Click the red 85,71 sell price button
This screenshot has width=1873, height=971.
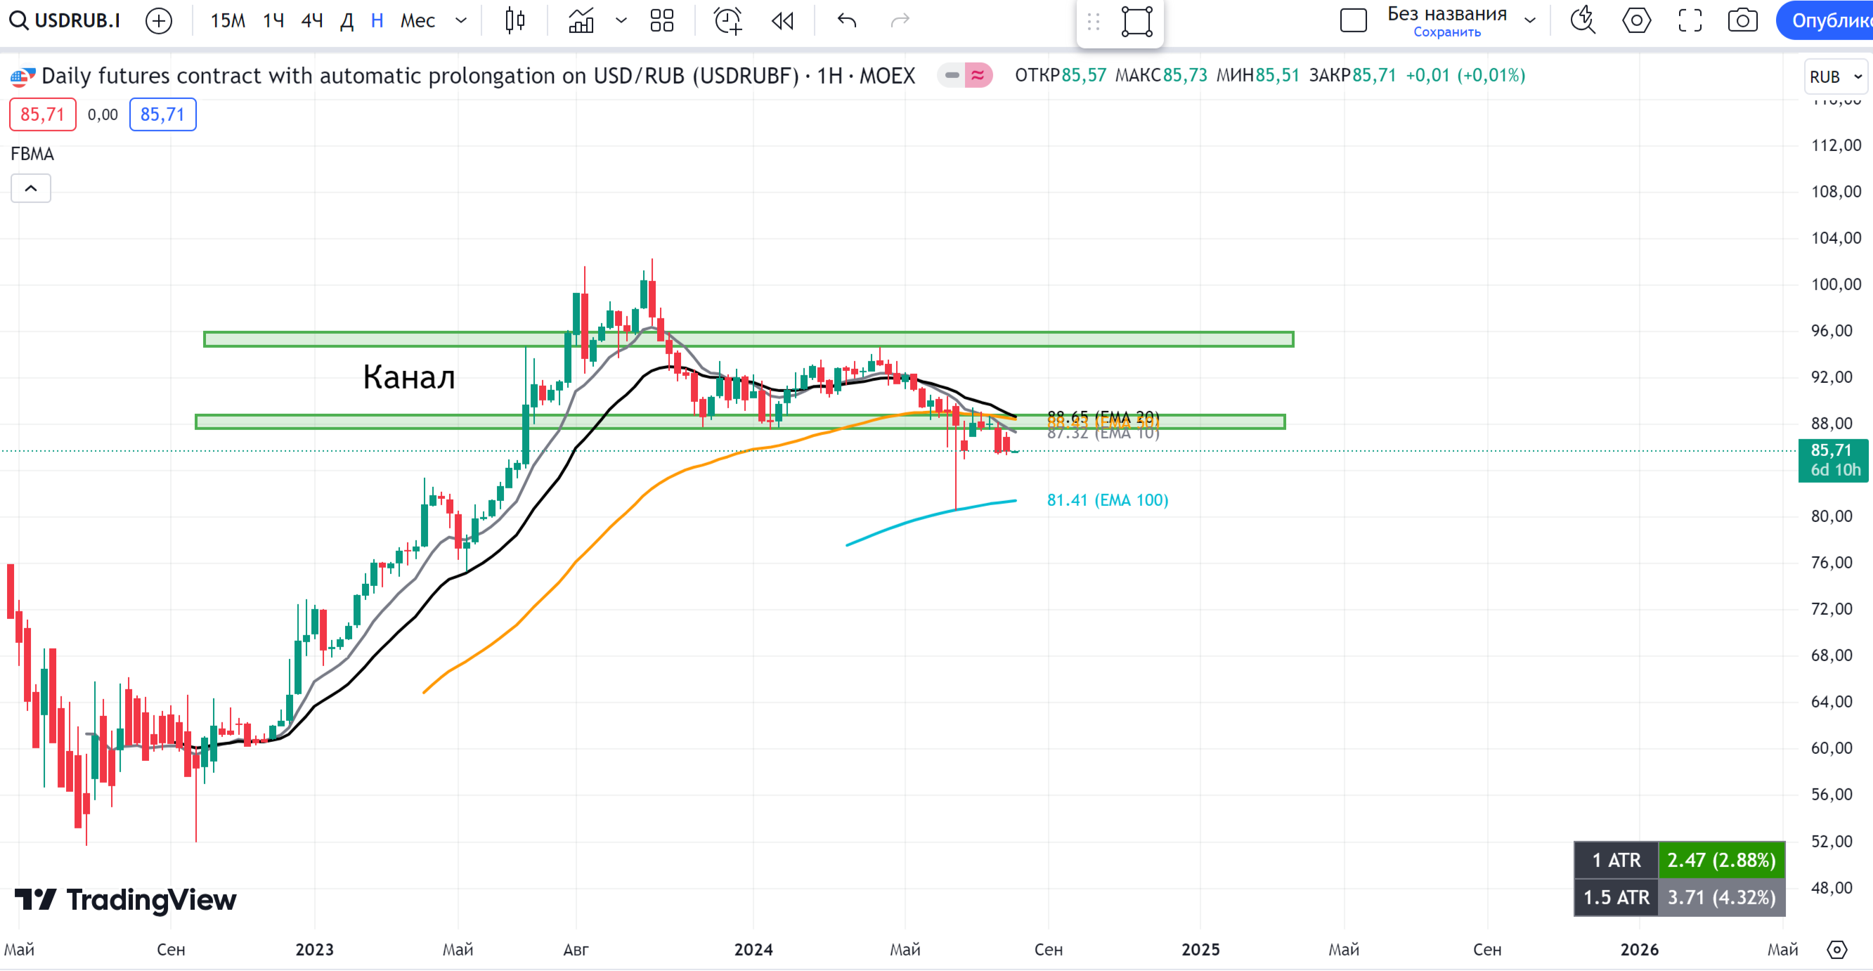coord(42,114)
